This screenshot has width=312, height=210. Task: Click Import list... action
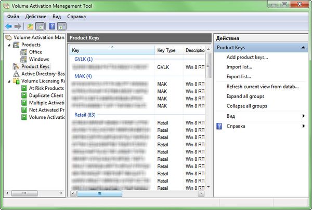click(239, 67)
